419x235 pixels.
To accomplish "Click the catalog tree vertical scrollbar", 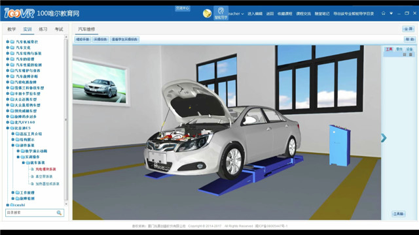I will point(66,120).
